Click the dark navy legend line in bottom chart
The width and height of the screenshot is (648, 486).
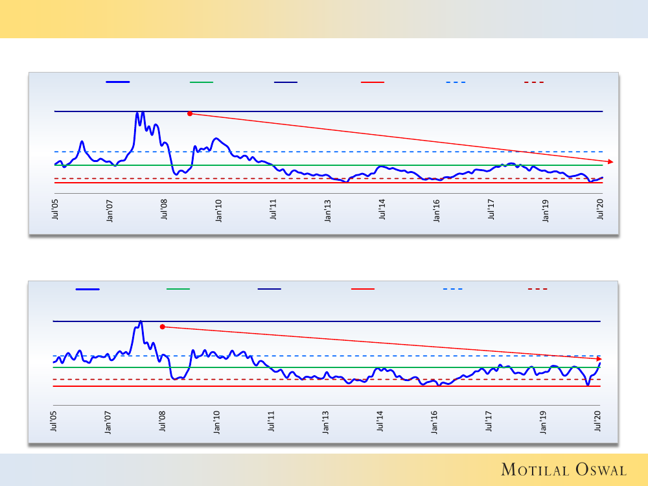point(269,289)
